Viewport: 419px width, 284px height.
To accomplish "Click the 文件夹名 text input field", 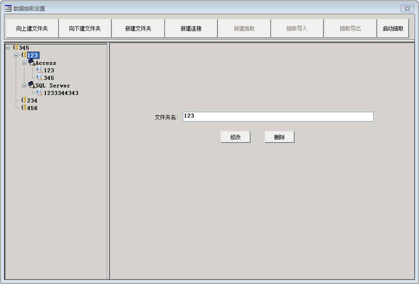I will [x=278, y=117].
